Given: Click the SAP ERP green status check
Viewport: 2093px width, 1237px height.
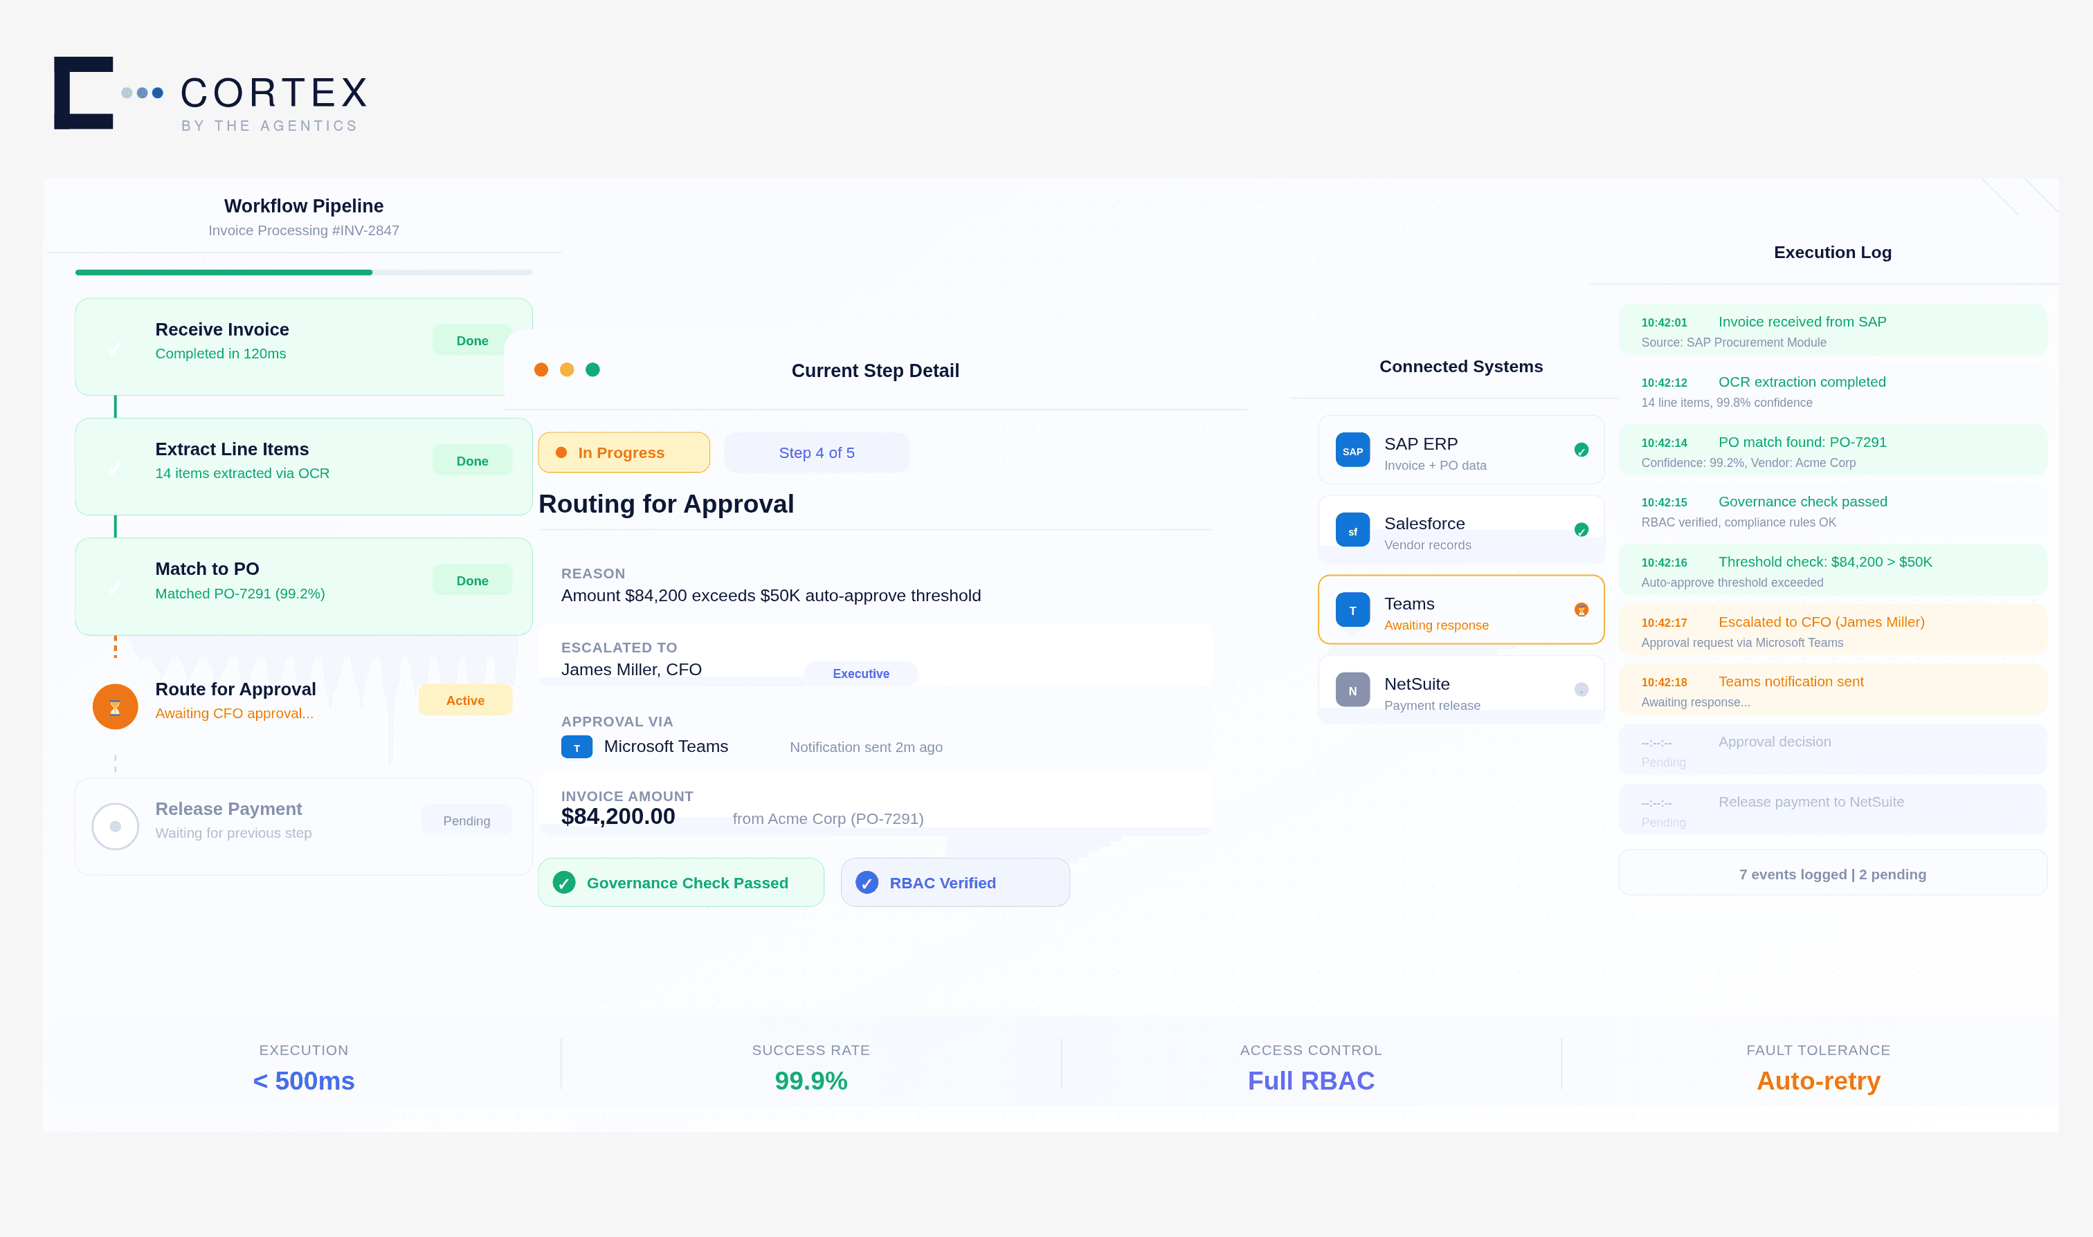Looking at the screenshot, I should tap(1581, 450).
